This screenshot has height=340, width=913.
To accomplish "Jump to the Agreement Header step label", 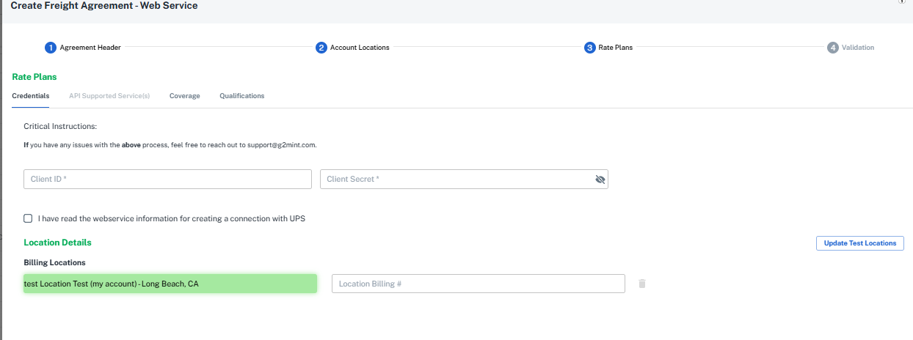I will (x=90, y=48).
